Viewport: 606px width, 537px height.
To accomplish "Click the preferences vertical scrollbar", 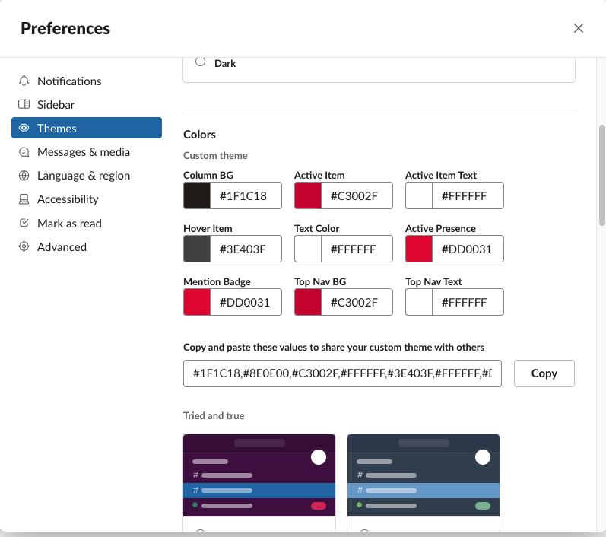I will pos(601,175).
